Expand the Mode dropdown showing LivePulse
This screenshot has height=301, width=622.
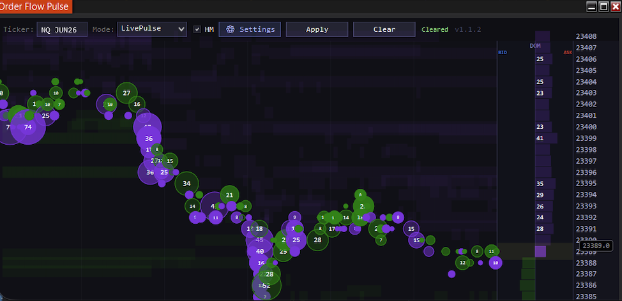coord(152,29)
